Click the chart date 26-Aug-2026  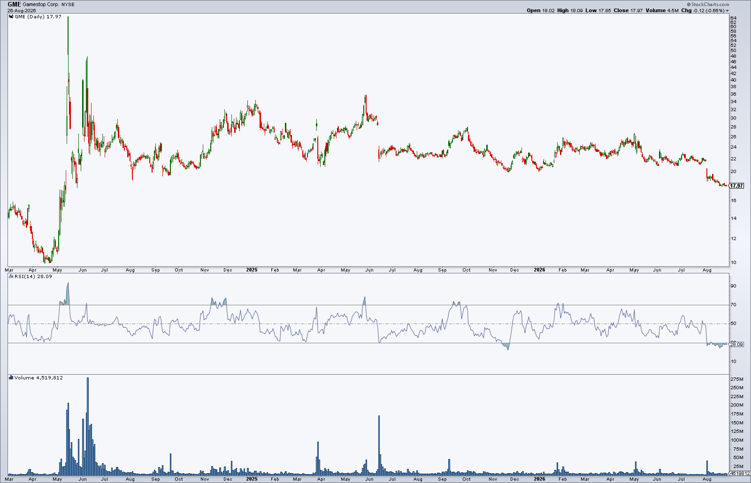22,10
